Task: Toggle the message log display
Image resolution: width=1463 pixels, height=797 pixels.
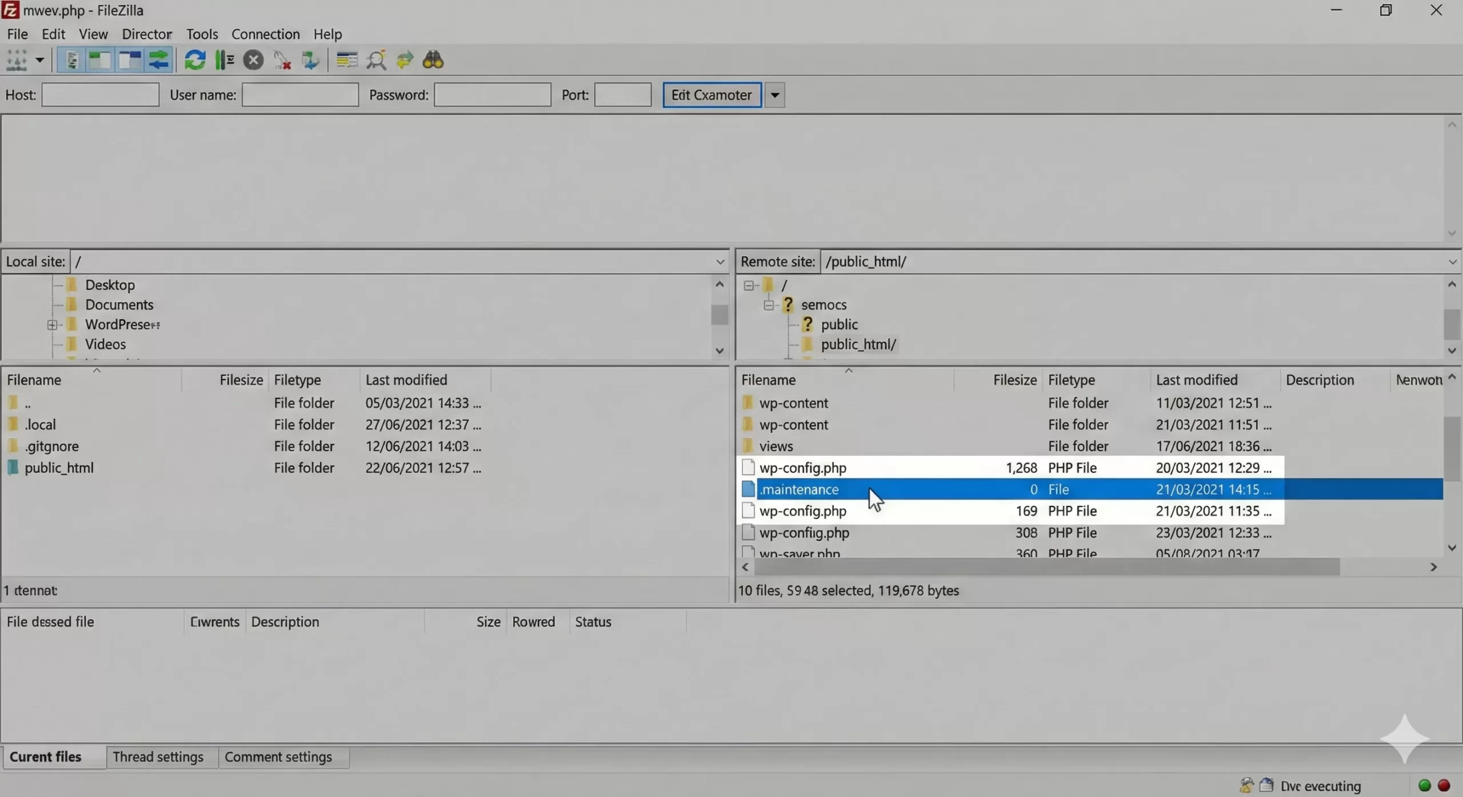Action: pyautogui.click(x=71, y=60)
